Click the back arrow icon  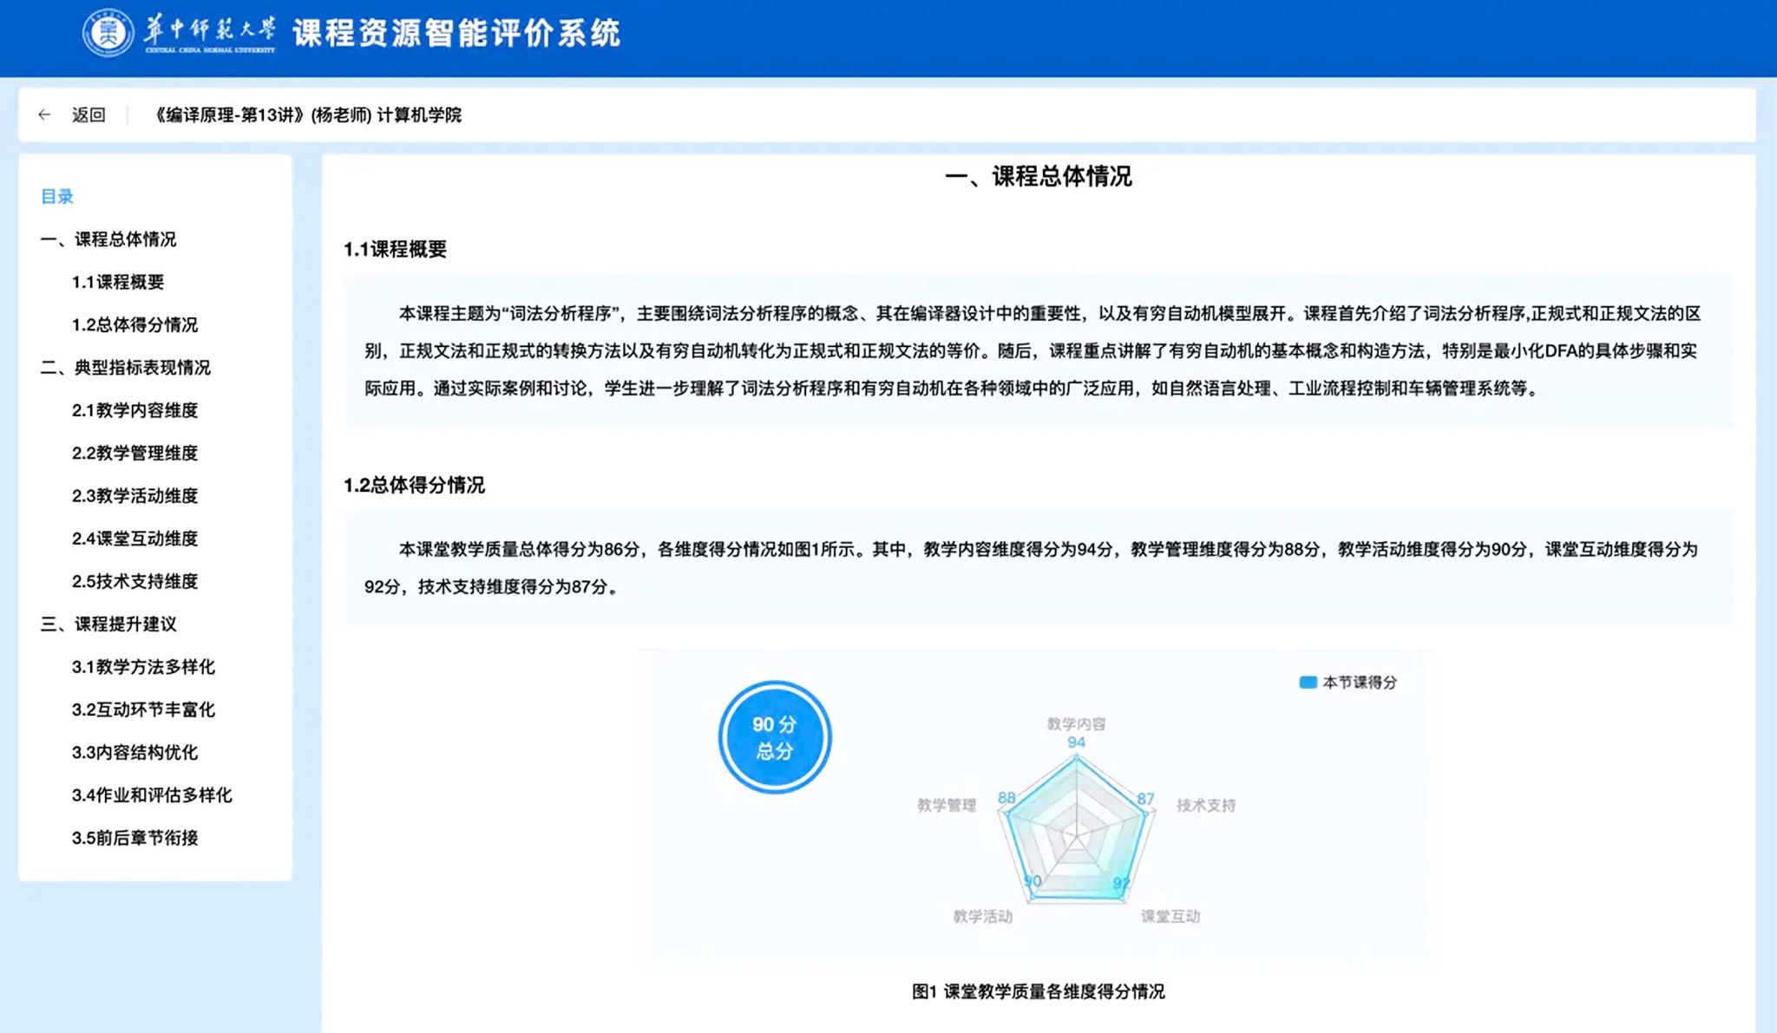point(44,114)
